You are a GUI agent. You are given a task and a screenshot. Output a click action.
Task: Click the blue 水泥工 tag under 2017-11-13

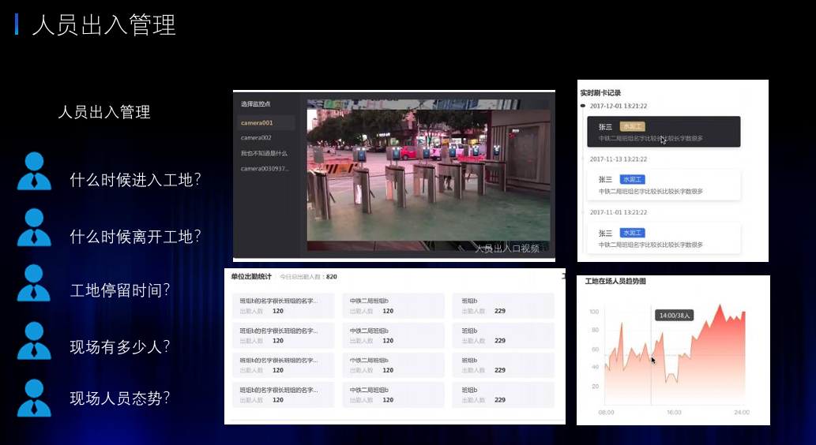click(632, 179)
